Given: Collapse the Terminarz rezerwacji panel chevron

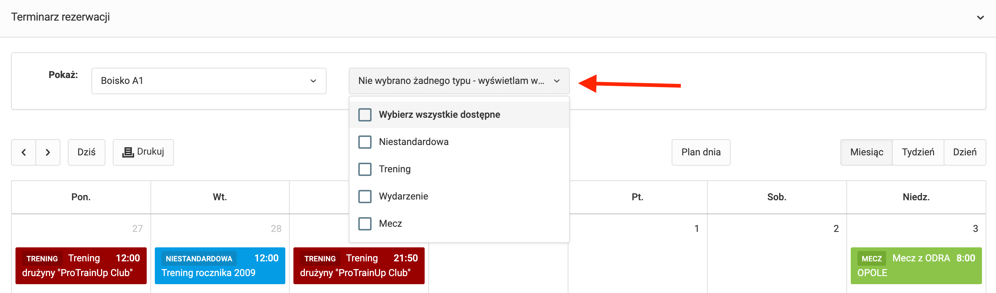Looking at the screenshot, I should click(980, 18).
